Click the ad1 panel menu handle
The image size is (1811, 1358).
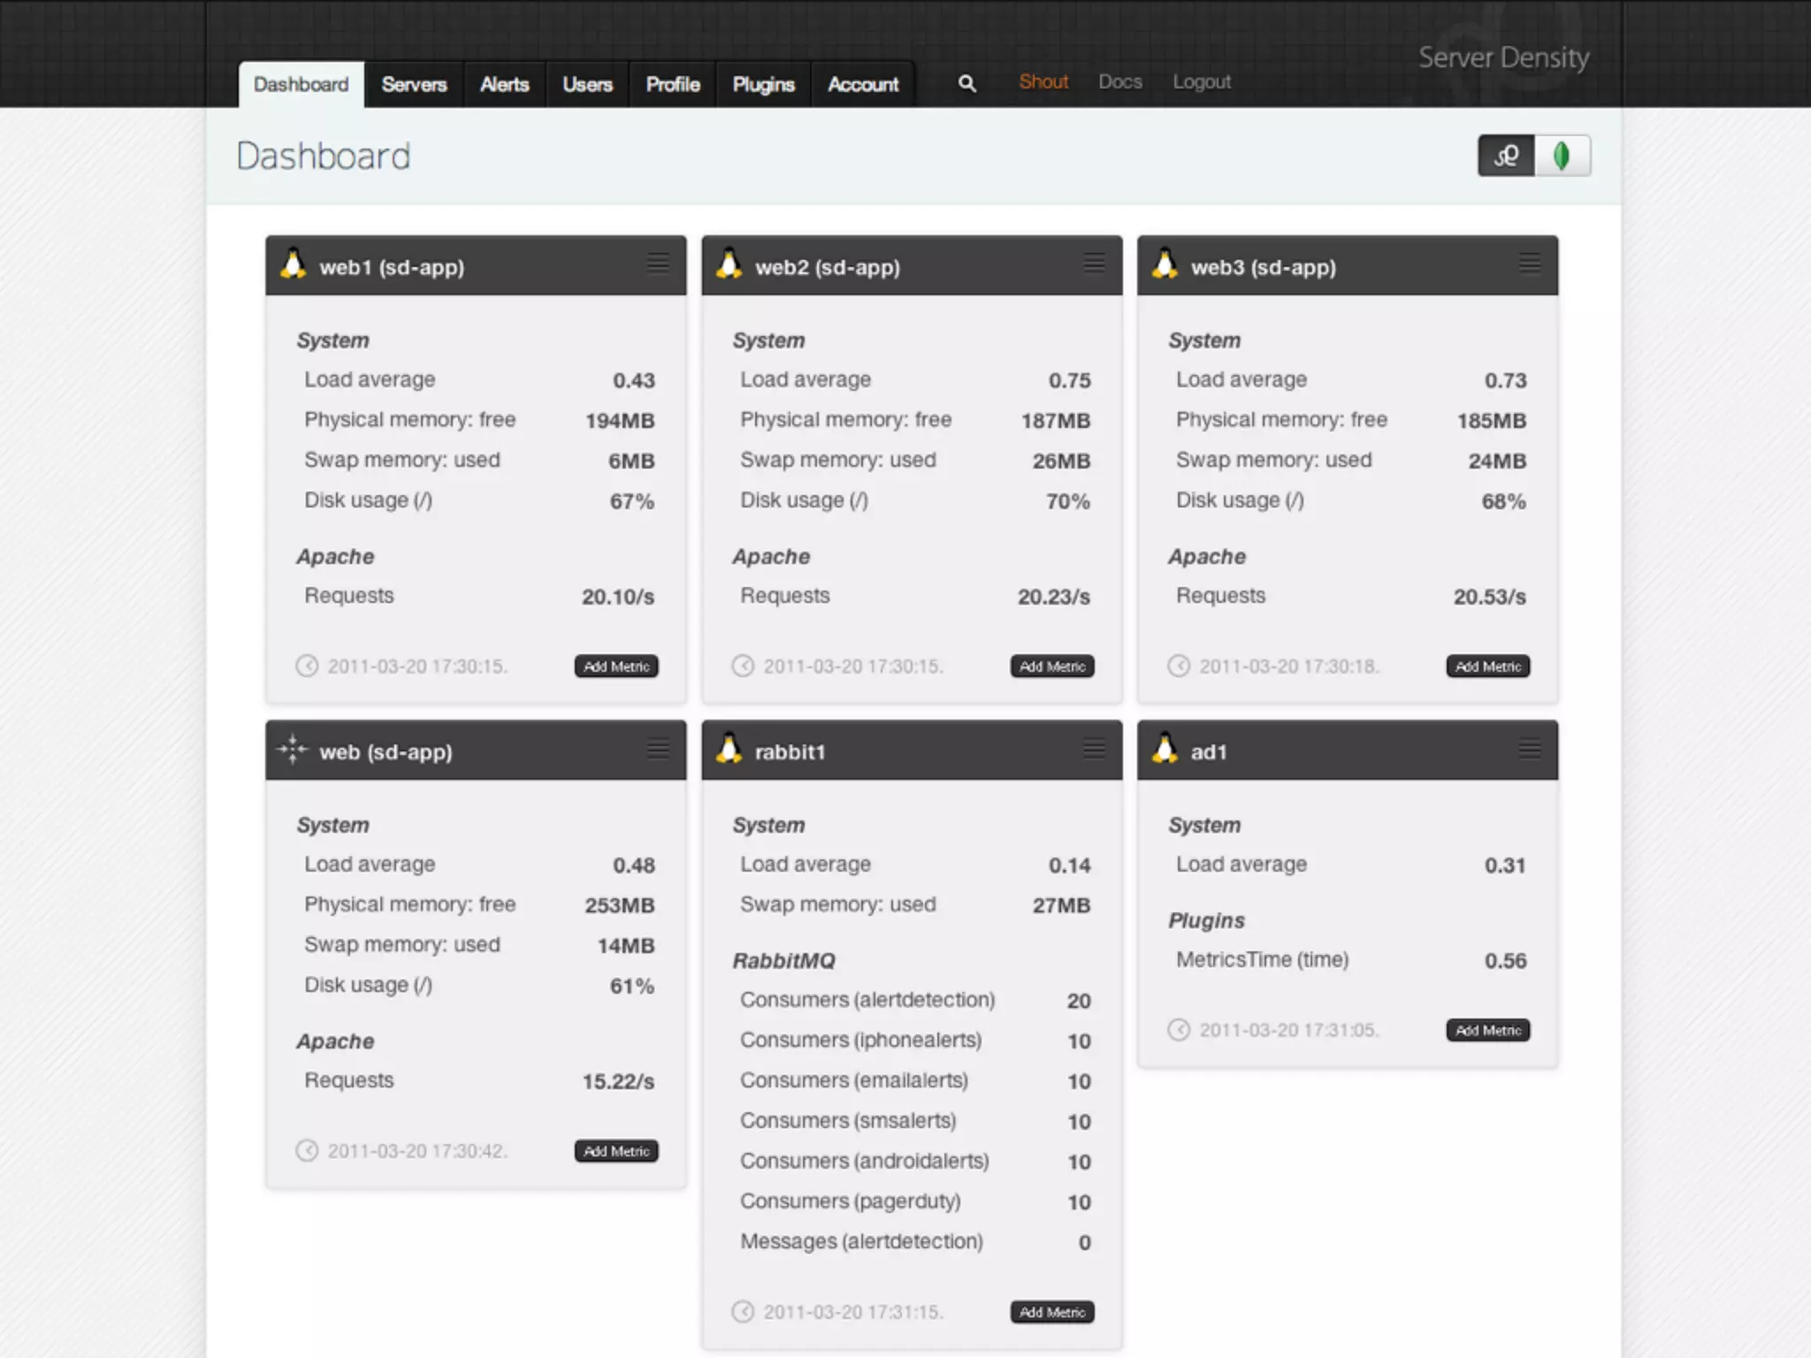tap(1530, 749)
